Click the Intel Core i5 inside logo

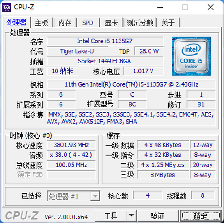pyautogui.click(x=191, y=56)
